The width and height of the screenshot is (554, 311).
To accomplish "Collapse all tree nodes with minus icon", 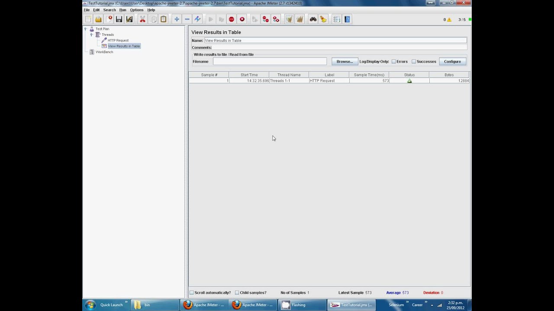I will coord(187,19).
